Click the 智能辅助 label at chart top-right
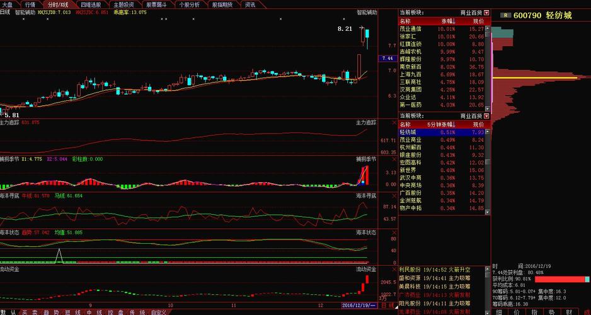Viewport: 591px width, 315px height. pyautogui.click(x=367, y=12)
